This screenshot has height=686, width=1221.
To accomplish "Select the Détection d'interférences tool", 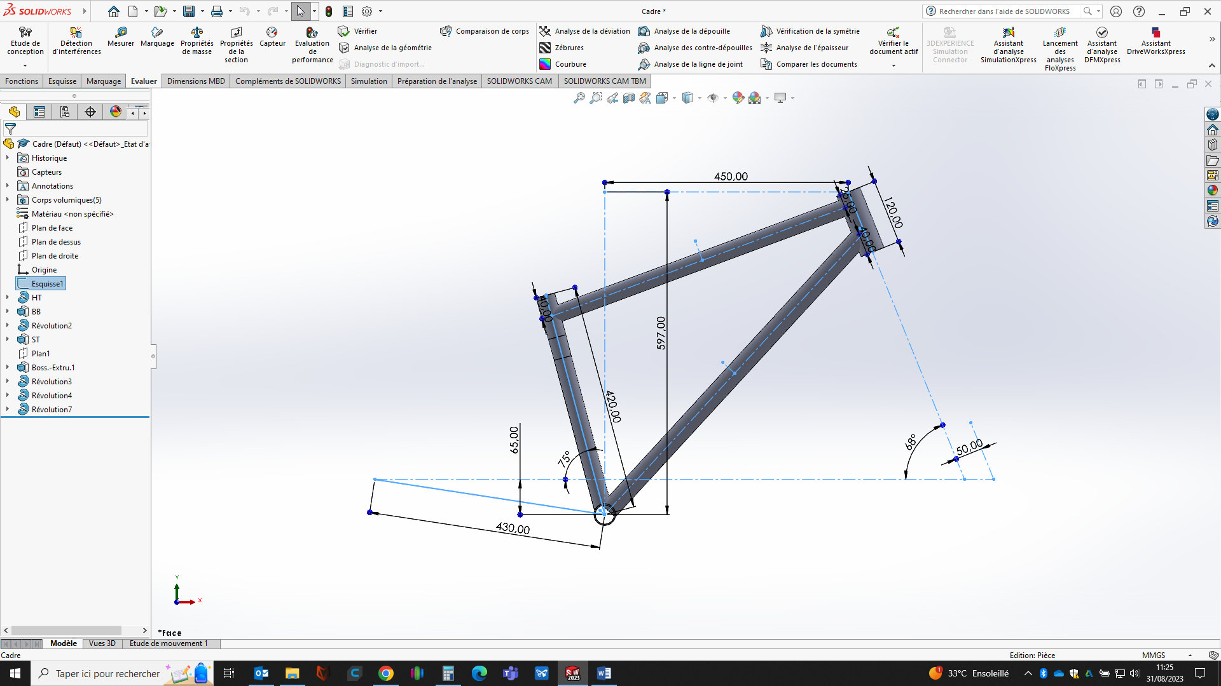I will (x=76, y=32).
